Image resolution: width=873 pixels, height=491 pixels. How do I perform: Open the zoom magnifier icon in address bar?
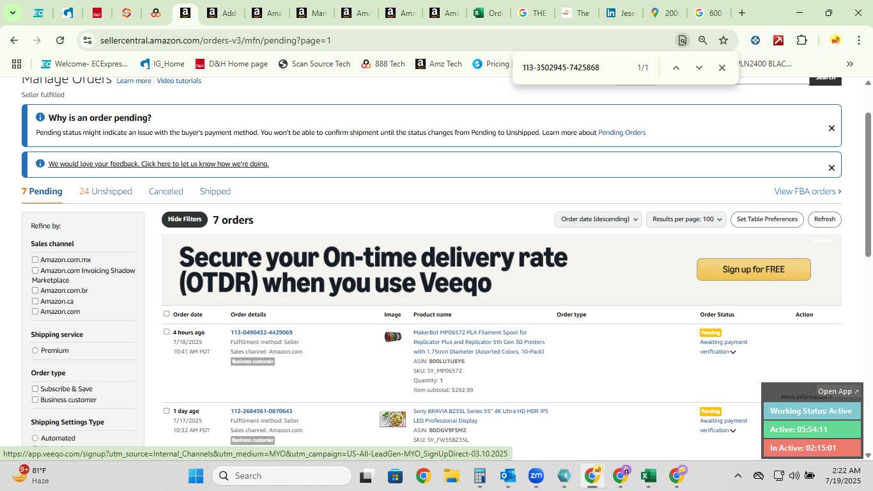703,40
